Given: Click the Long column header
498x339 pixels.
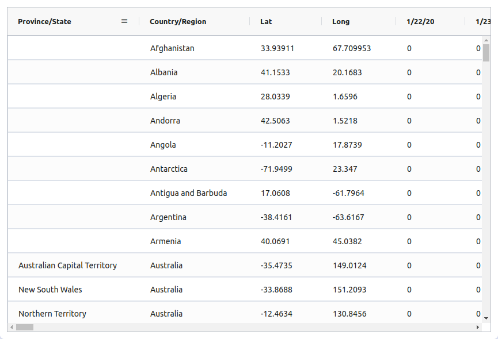Looking at the screenshot, I should (x=341, y=22).
